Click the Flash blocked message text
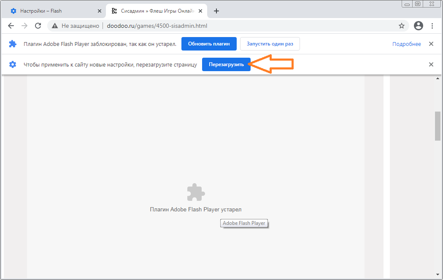The image size is (443, 280). 100,44
